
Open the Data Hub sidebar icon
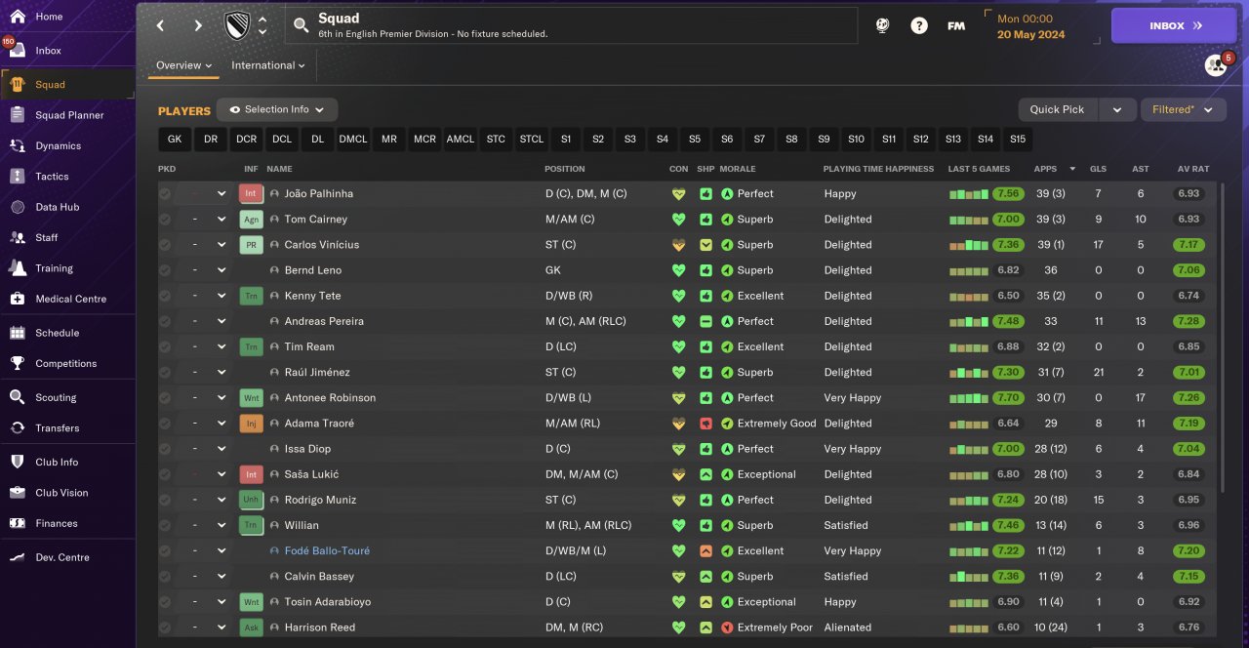18,207
